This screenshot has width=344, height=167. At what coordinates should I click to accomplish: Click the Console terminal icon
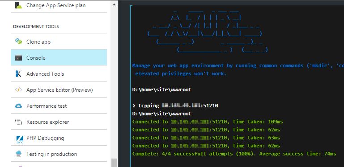tap(19, 58)
